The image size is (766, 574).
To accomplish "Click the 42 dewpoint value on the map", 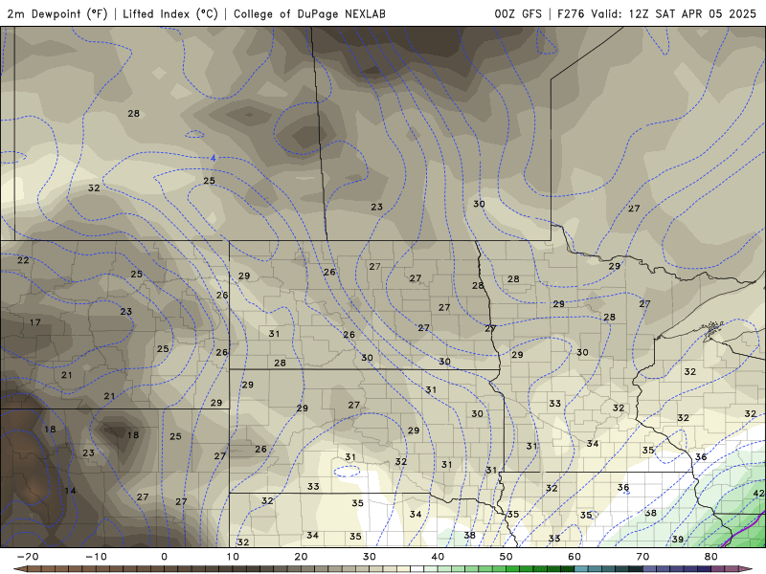I will click(x=758, y=494).
